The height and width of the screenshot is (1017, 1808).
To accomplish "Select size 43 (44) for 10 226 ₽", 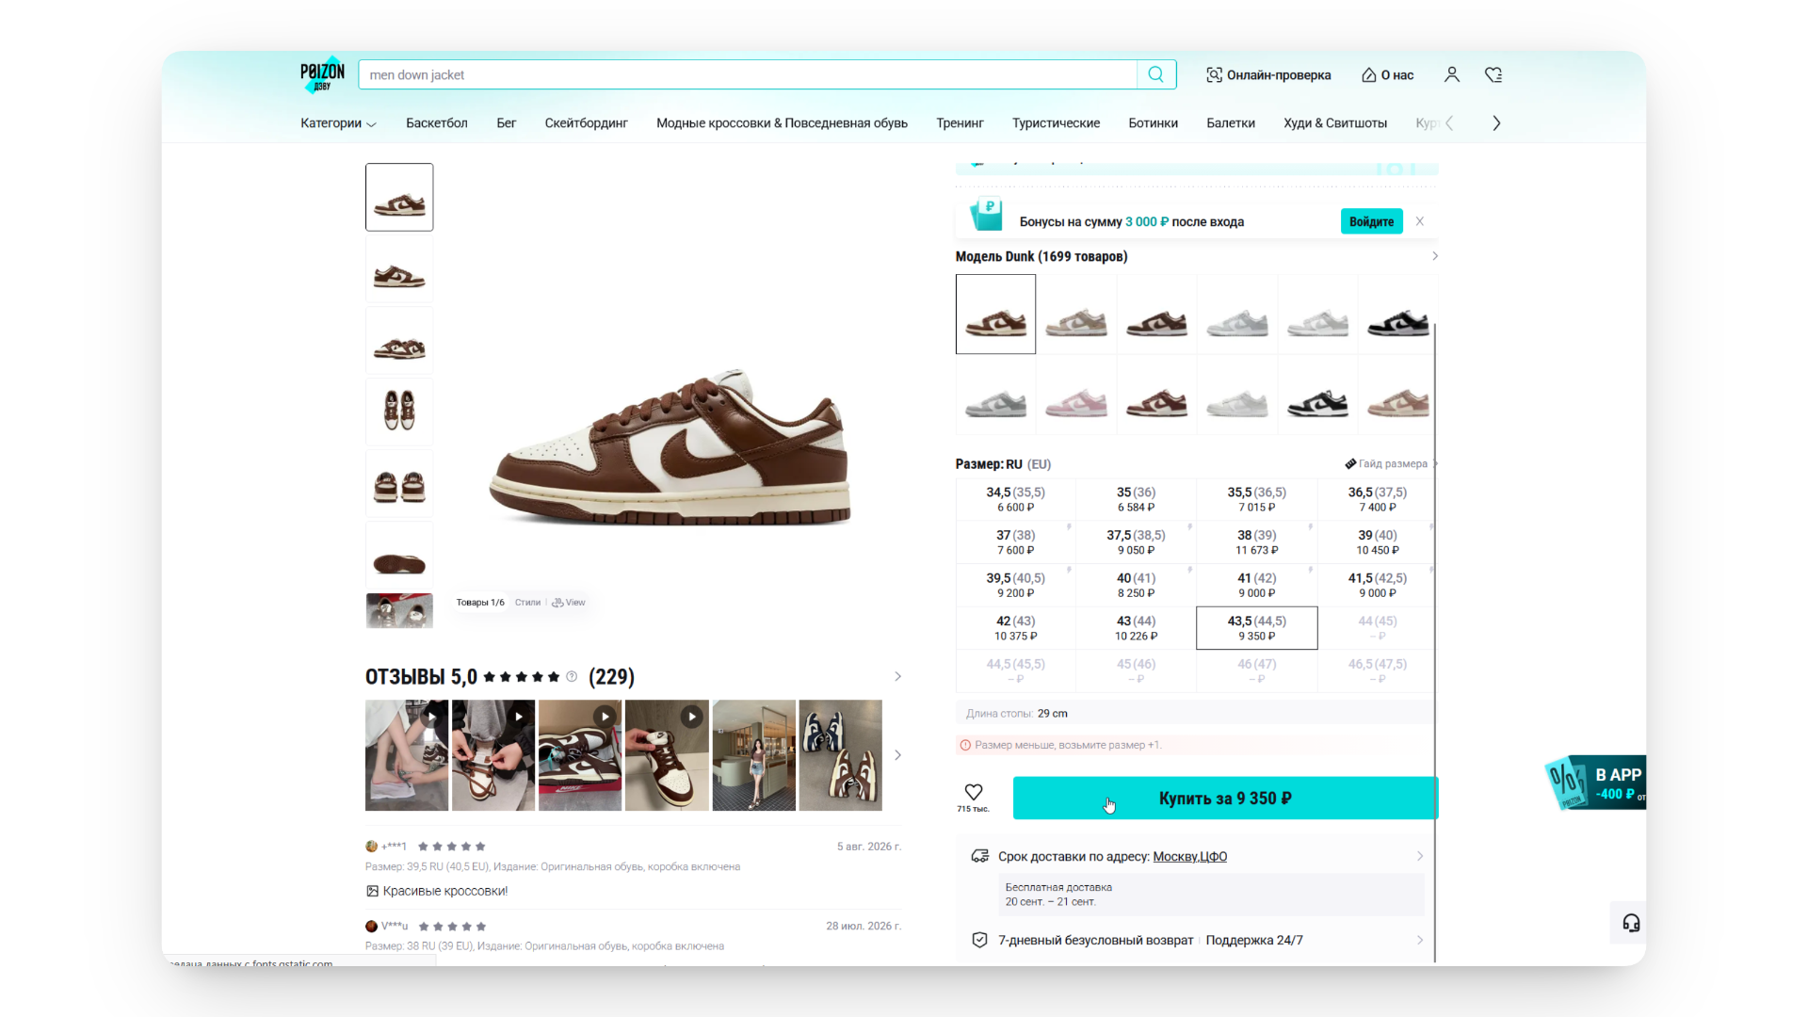I will tap(1136, 628).
